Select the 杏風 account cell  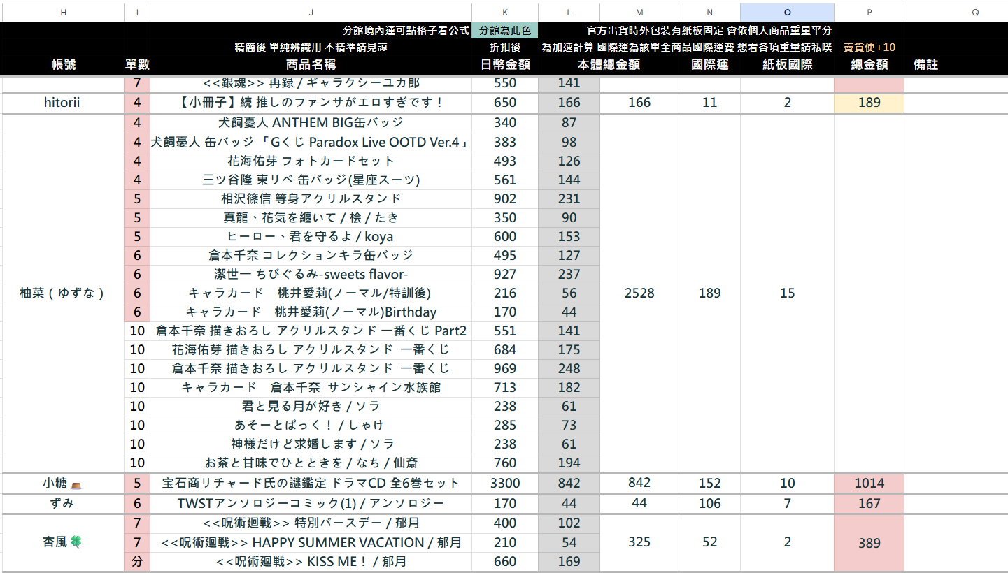(64, 542)
